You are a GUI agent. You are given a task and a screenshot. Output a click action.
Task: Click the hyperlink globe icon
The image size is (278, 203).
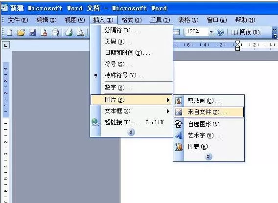(x=95, y=122)
